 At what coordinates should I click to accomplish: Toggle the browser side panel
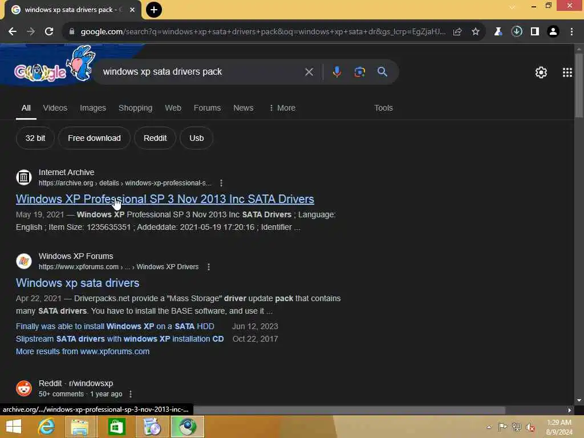(535, 32)
